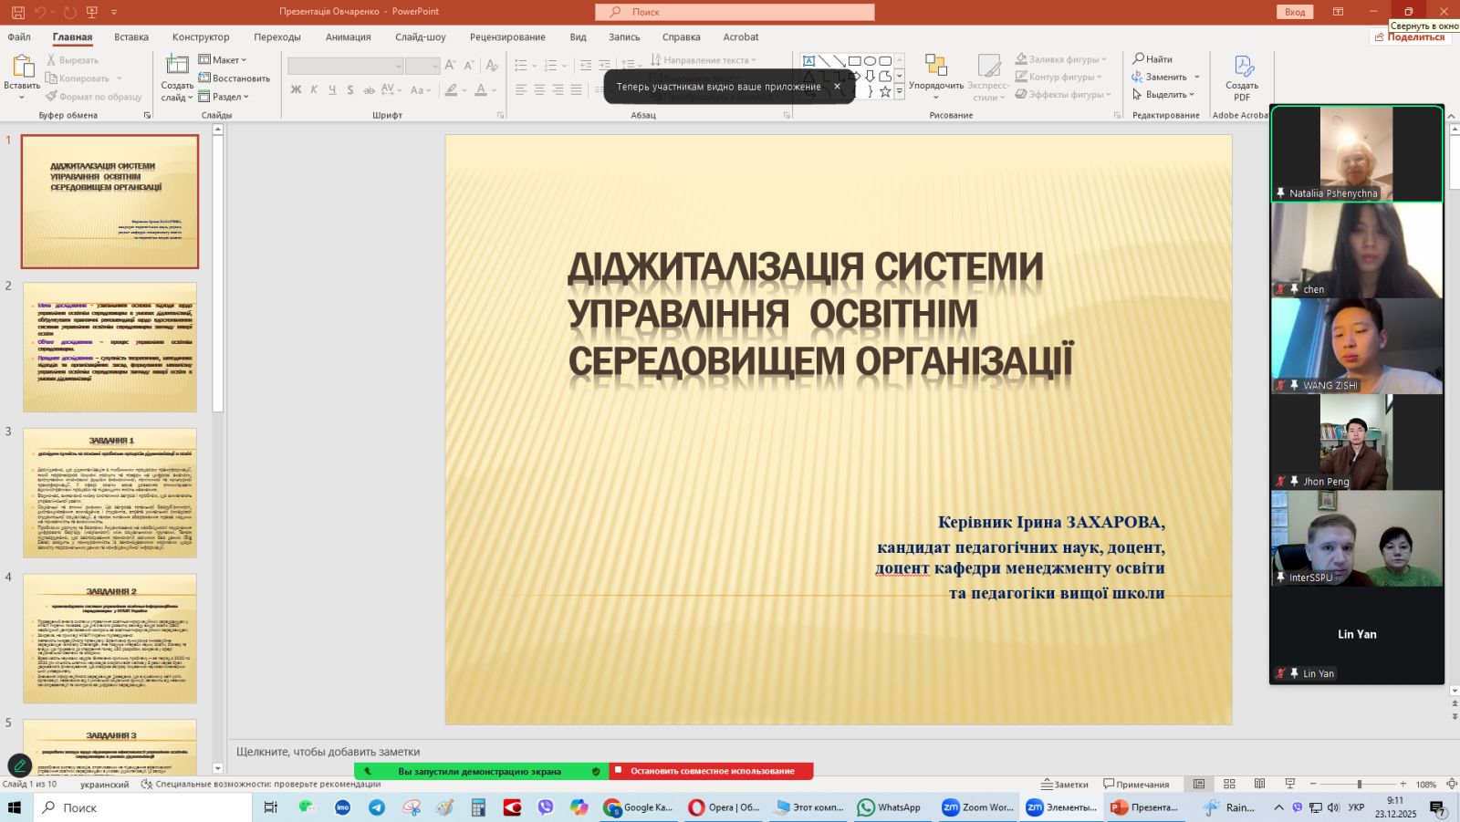
Task: Click the Найти search icon
Action: point(1138,59)
